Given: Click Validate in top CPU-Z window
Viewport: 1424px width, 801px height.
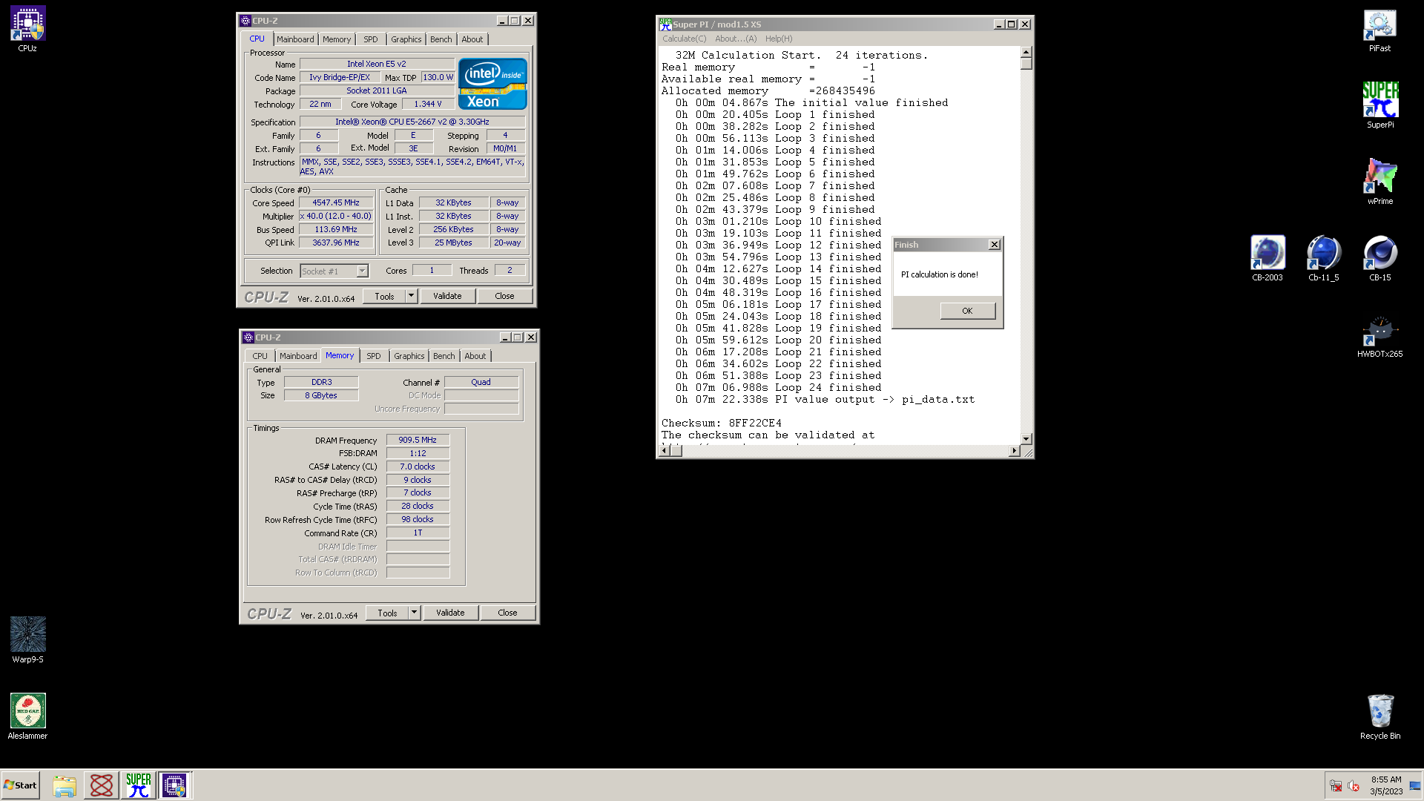Looking at the screenshot, I should pyautogui.click(x=447, y=296).
